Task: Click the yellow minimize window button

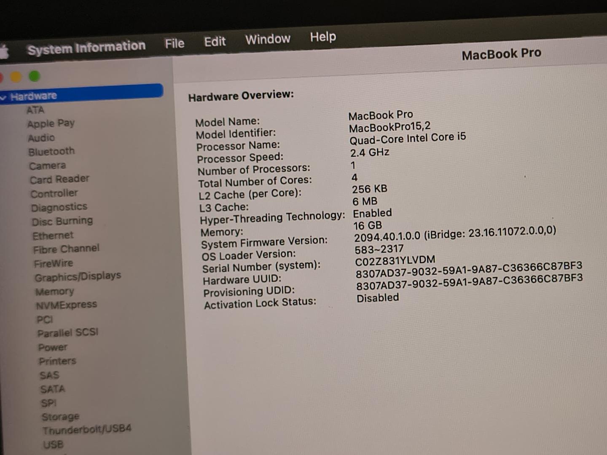Action: tap(16, 77)
